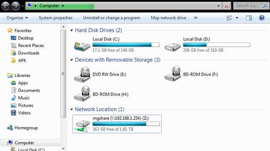Open Pictures library
The width and height of the screenshot is (270, 151).
pos(25,105)
